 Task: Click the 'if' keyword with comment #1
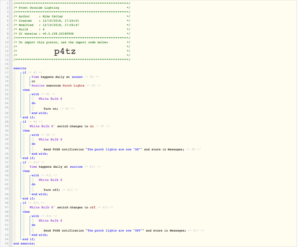tap(24, 72)
